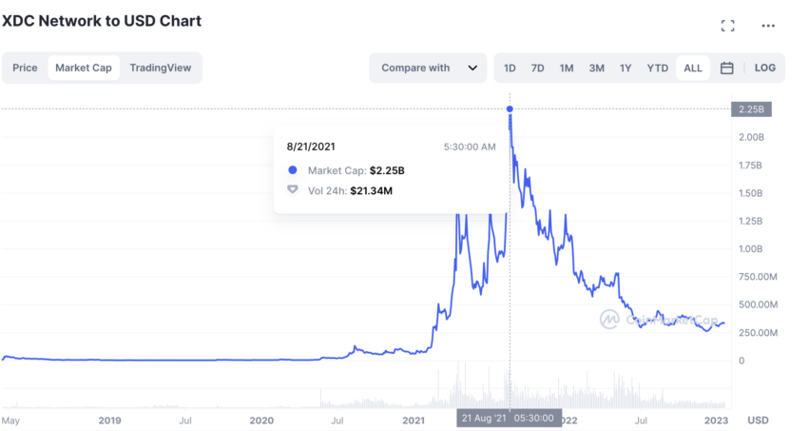Viewport: 808px width, 431px height.
Task: Choose the 1M time range
Action: [567, 68]
